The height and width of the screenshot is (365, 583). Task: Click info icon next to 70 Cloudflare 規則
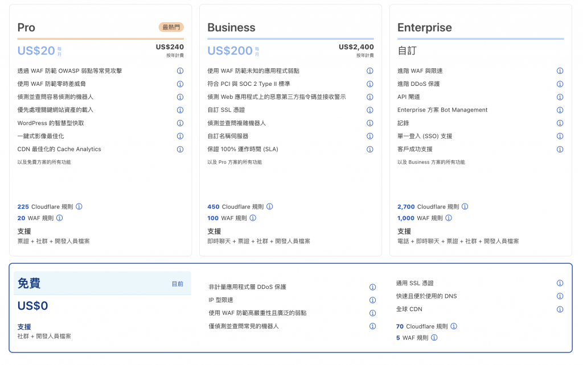[454, 326]
